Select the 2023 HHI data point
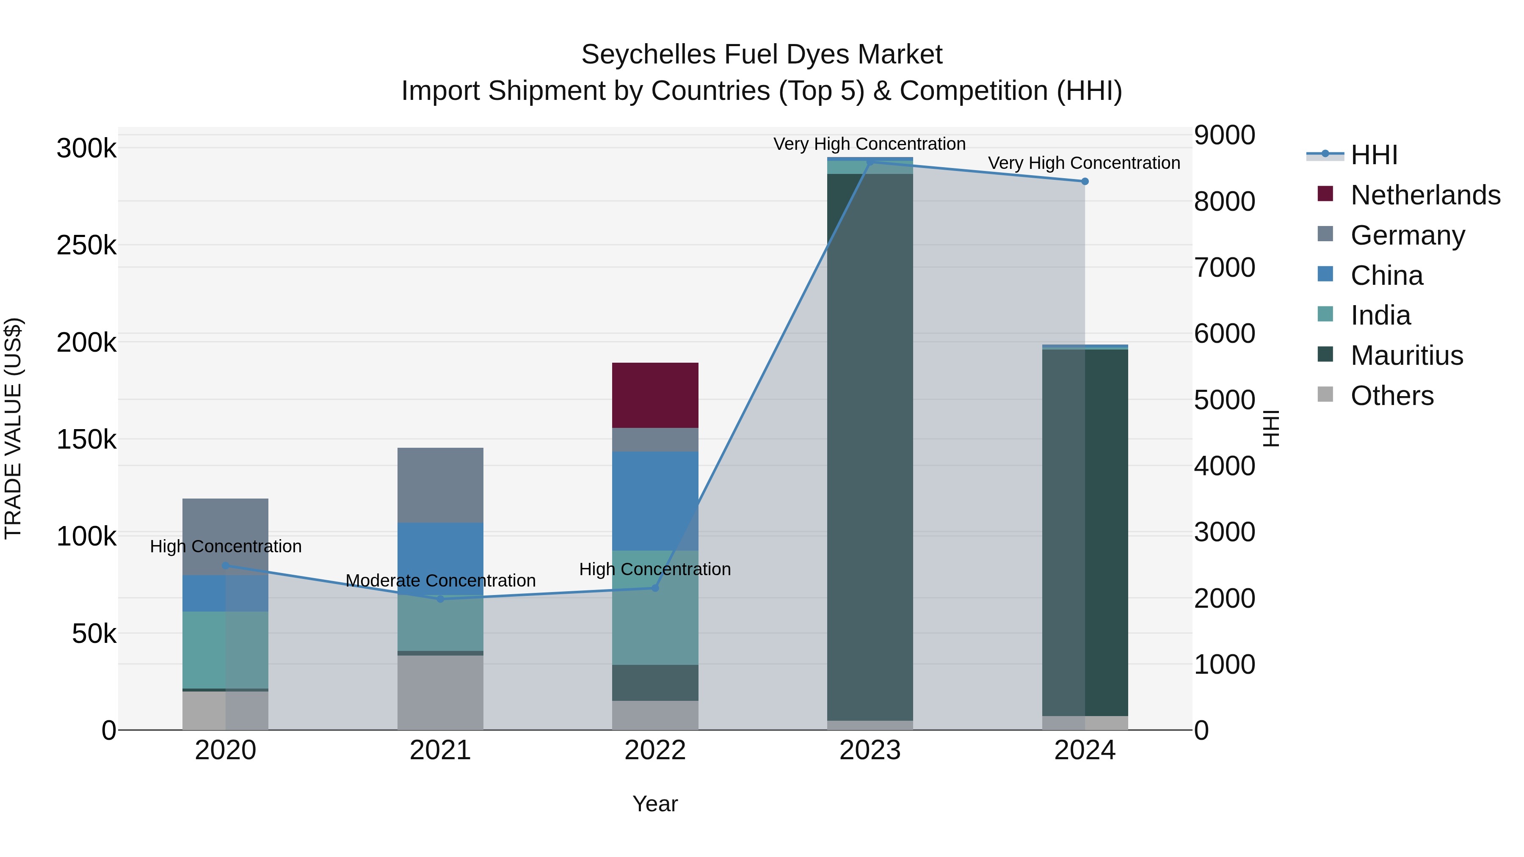The image size is (1524, 857). [870, 163]
